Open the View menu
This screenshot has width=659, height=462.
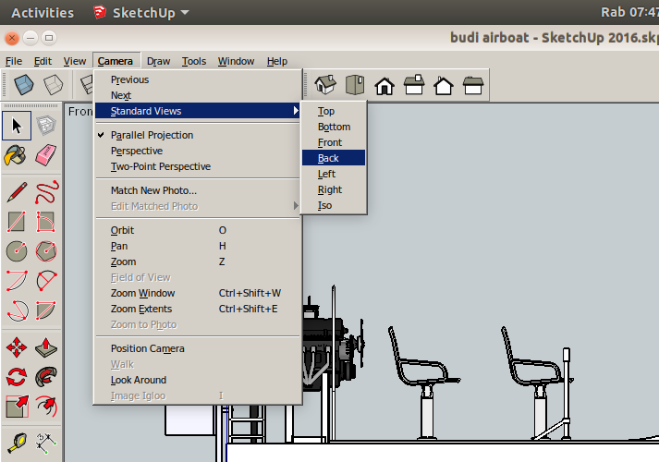click(x=75, y=61)
